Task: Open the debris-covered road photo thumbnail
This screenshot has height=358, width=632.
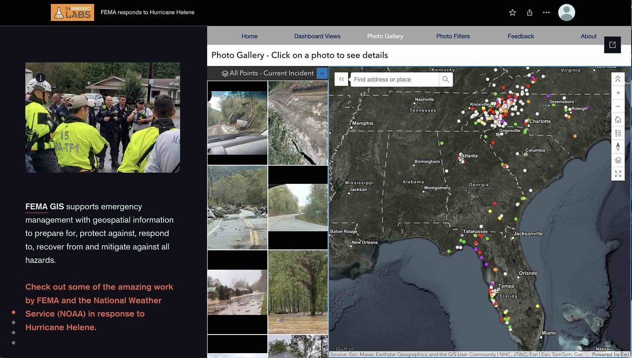Action: [237, 208]
